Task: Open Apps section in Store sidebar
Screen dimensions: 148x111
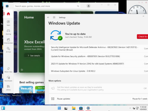Action: click(x=8, y=23)
